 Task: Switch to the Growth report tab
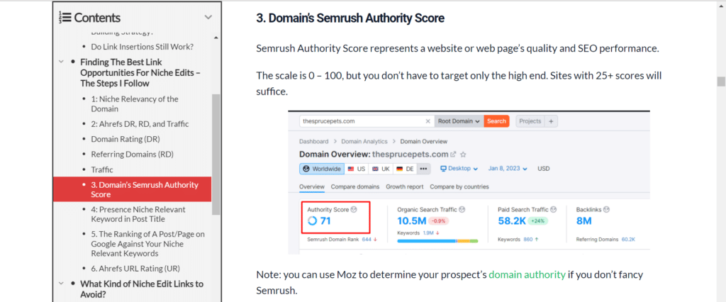pos(405,186)
